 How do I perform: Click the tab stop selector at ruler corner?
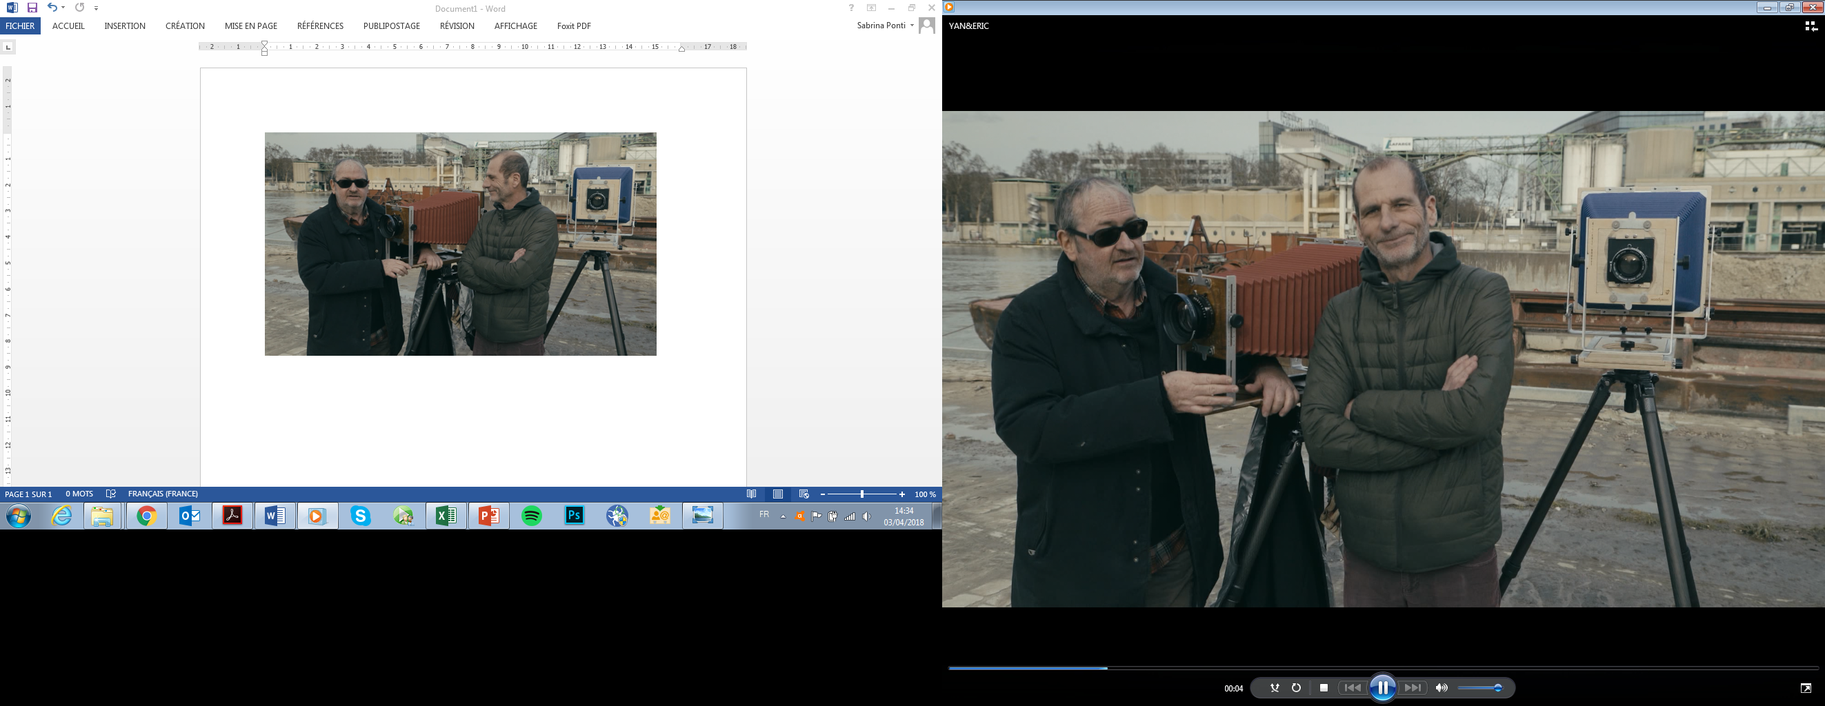[8, 47]
